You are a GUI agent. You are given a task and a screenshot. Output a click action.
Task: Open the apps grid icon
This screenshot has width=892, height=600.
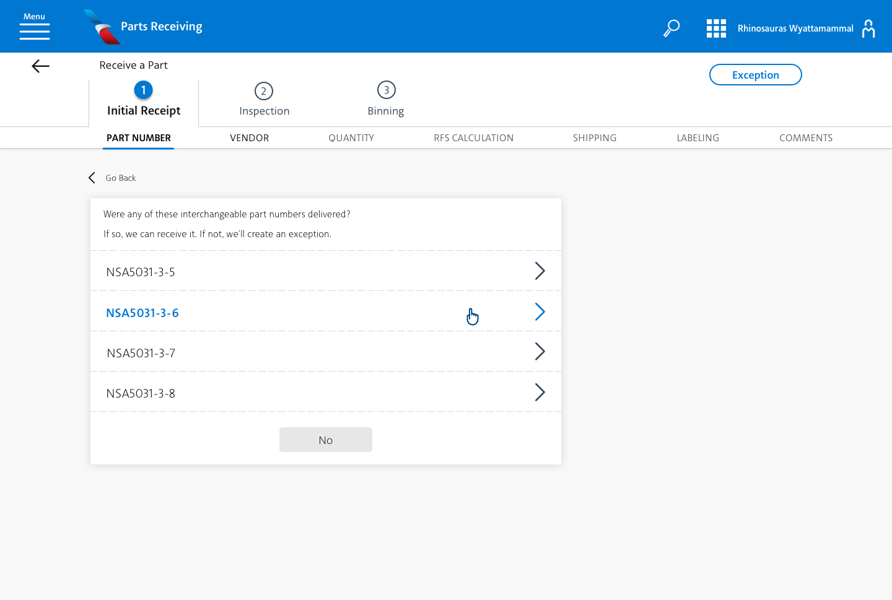click(x=716, y=28)
